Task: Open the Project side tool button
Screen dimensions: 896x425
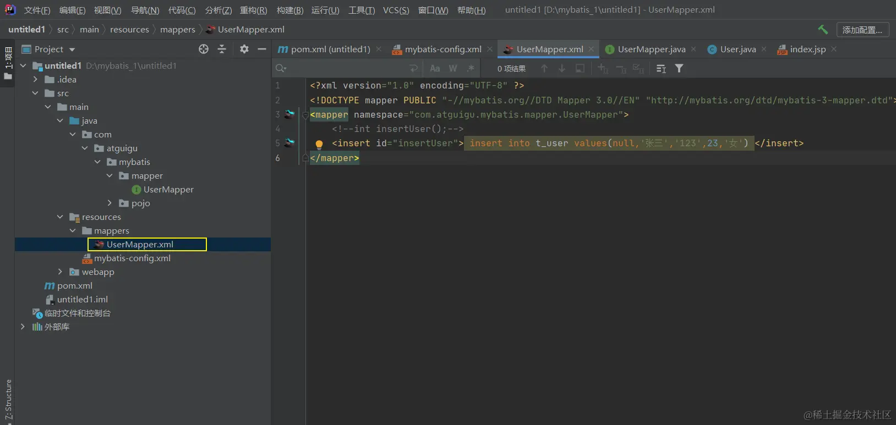Action: [8, 63]
